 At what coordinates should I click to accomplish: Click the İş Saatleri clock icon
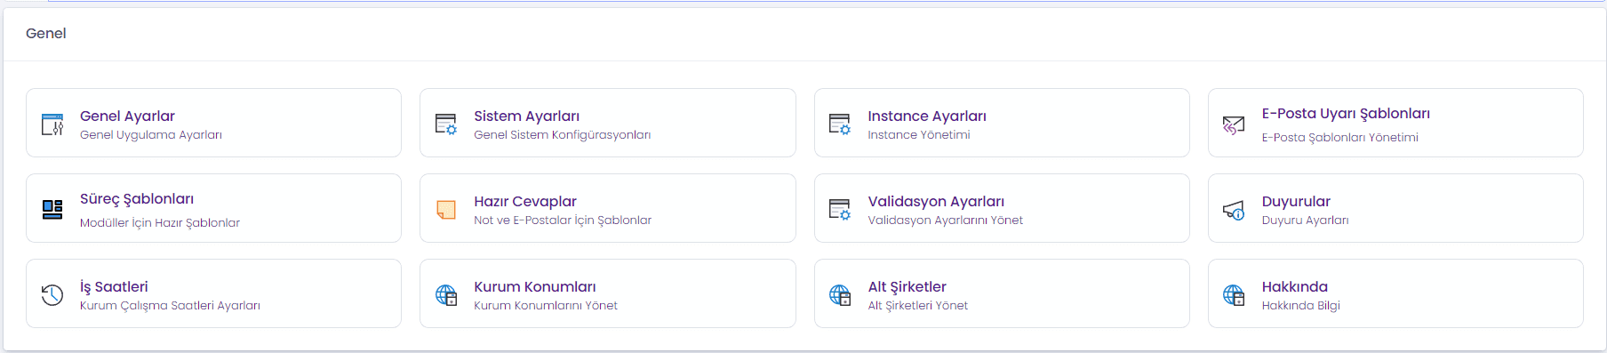(52, 295)
